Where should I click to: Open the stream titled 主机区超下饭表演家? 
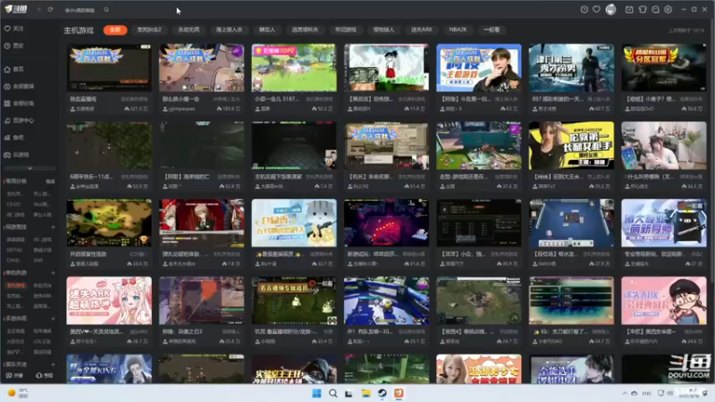coord(294,146)
